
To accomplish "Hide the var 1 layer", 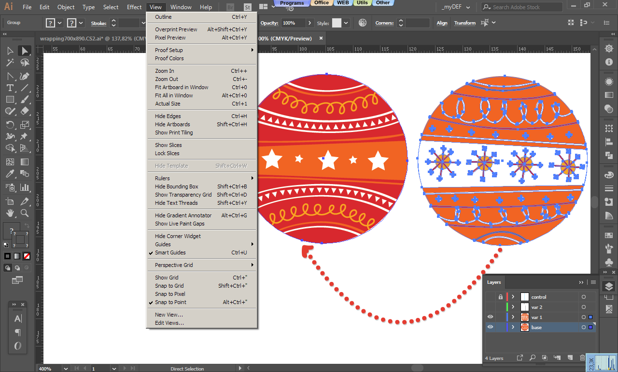I will (491, 317).
